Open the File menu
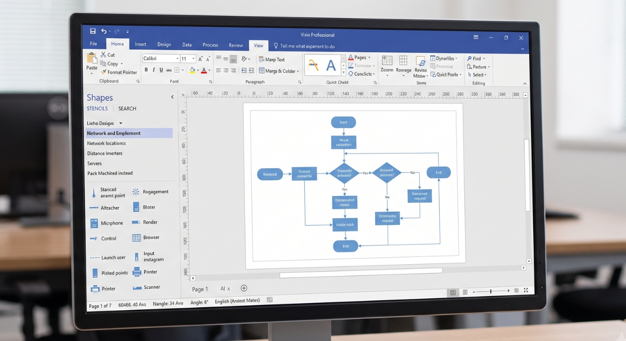This screenshot has height=341, width=626. (93, 44)
